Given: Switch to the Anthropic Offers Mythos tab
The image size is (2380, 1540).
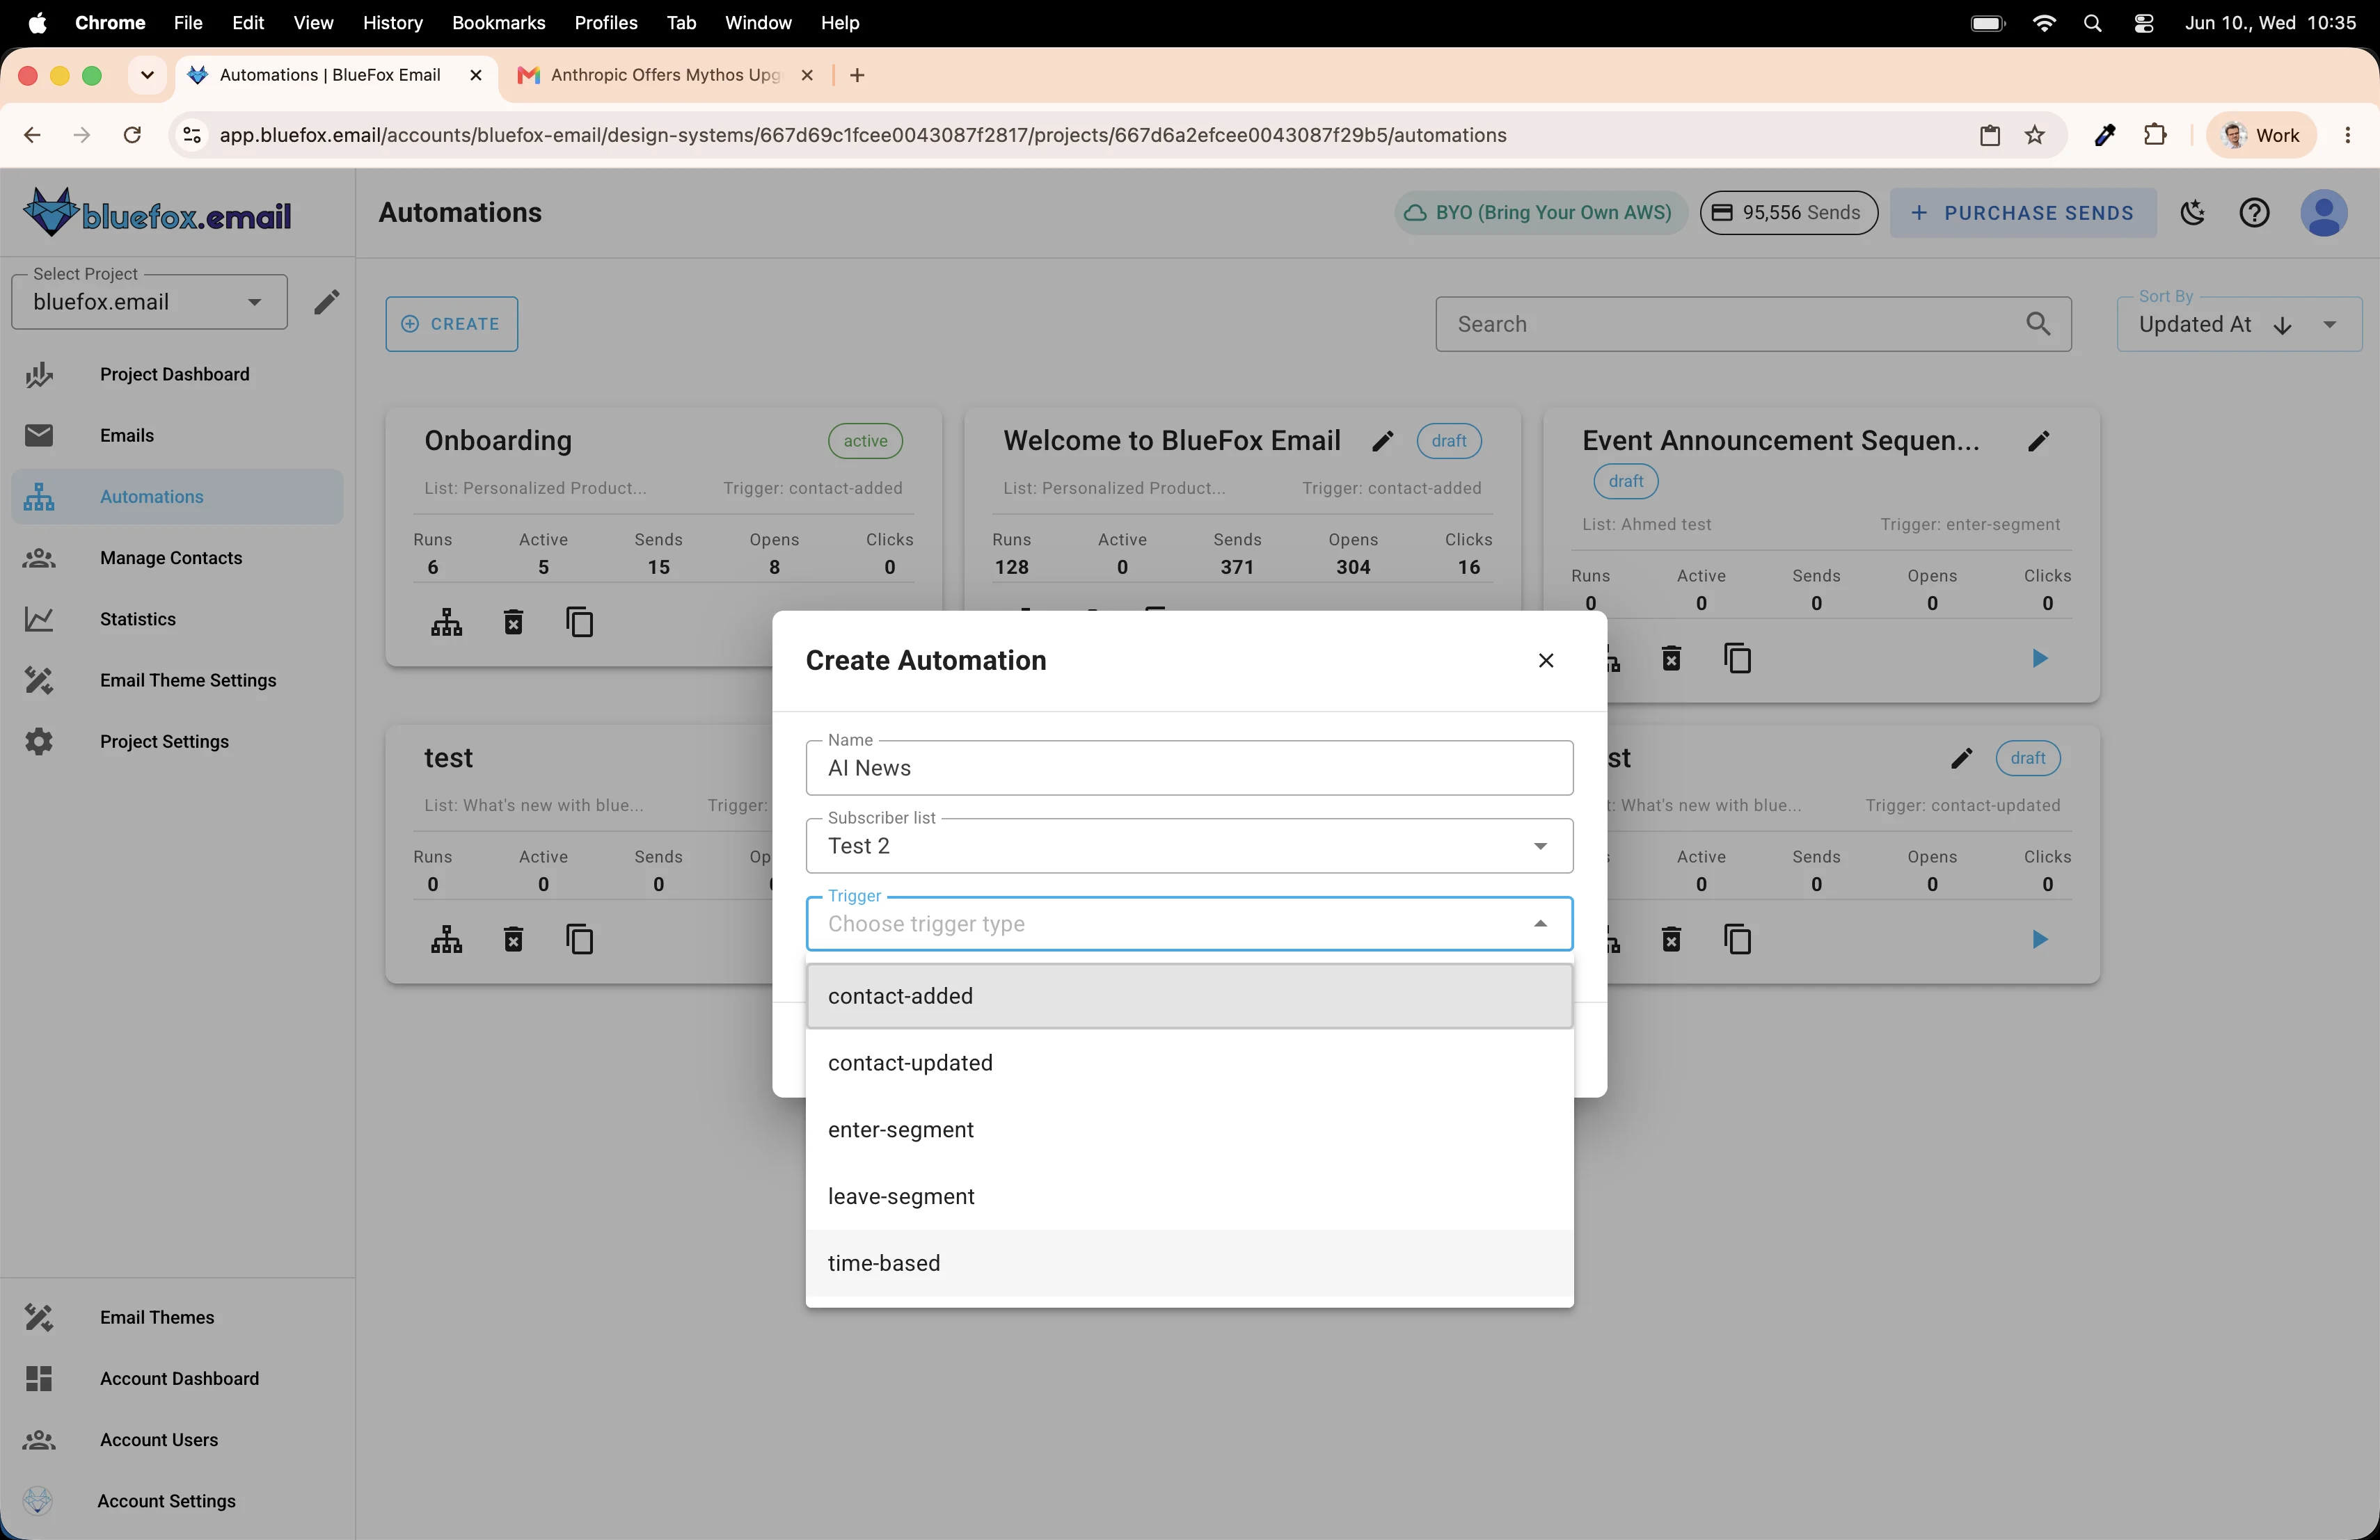Looking at the screenshot, I should point(664,75).
